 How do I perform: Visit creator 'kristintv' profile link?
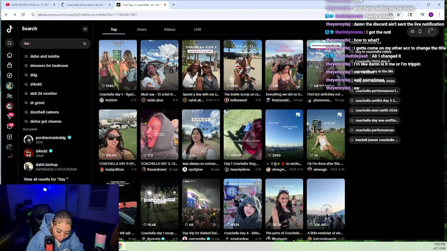click(111, 100)
